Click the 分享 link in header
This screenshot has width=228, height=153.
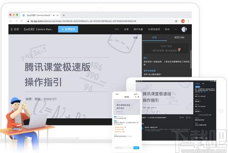(x=126, y=29)
